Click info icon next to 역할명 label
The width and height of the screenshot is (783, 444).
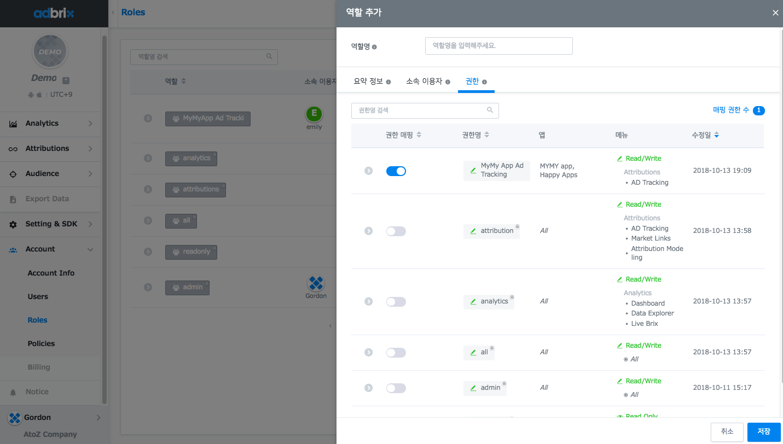pyautogui.click(x=374, y=47)
